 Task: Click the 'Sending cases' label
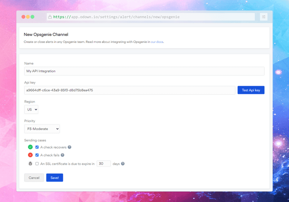(x=35, y=140)
